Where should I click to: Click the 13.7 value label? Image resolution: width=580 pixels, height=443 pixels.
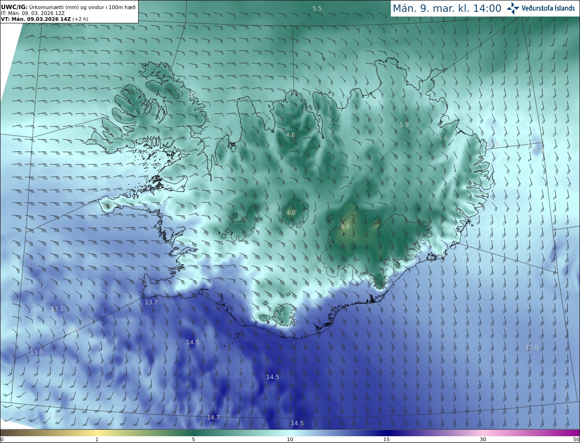click(x=151, y=302)
